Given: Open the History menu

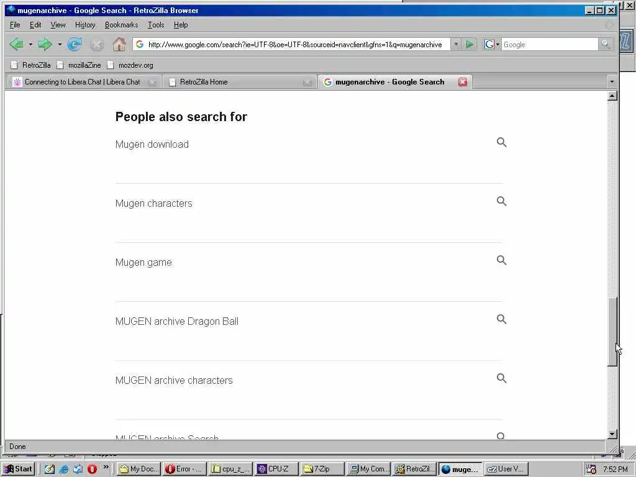Looking at the screenshot, I should click(85, 25).
